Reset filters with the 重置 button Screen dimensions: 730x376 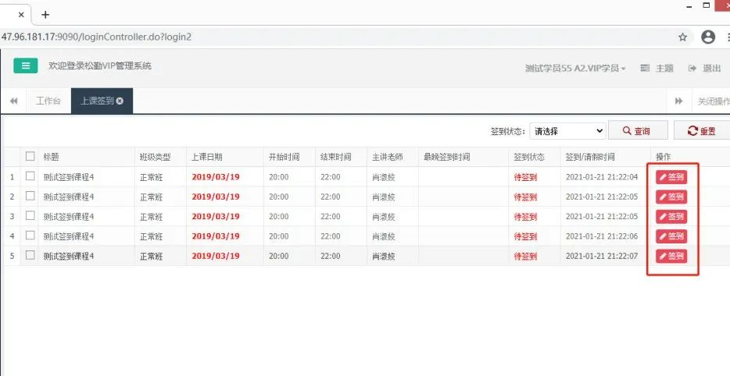702,130
